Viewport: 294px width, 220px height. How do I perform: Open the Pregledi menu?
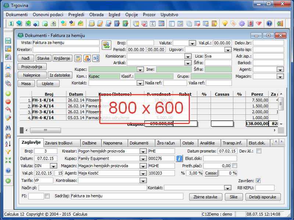pos(76,15)
